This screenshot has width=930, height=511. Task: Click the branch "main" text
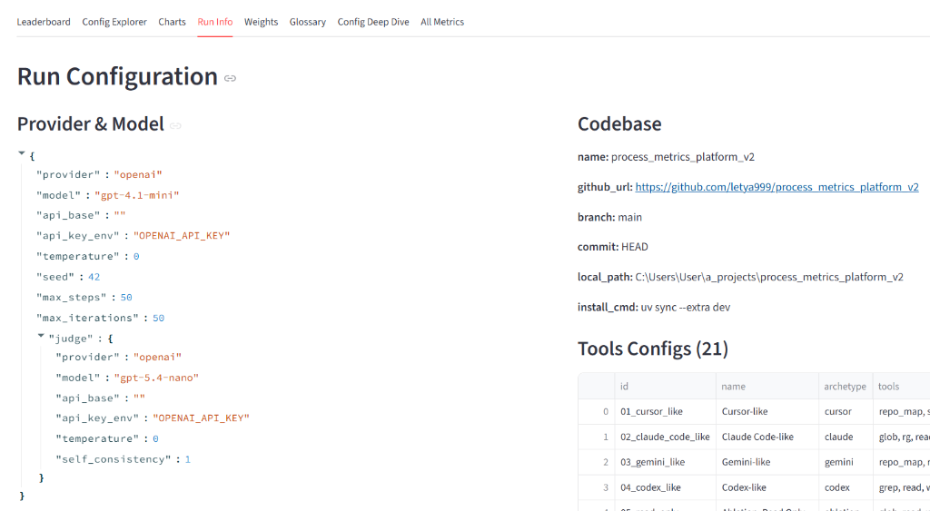point(630,217)
